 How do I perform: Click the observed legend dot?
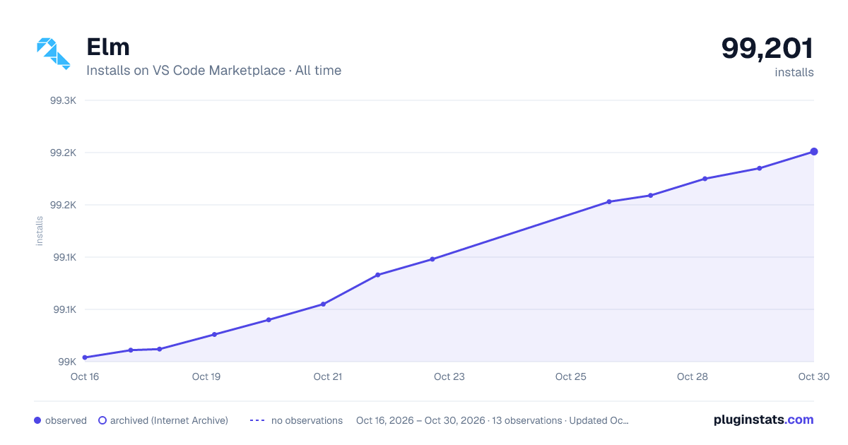pyautogui.click(x=37, y=420)
